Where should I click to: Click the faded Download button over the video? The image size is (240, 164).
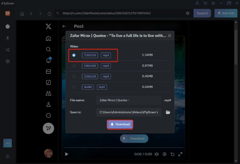(134, 138)
